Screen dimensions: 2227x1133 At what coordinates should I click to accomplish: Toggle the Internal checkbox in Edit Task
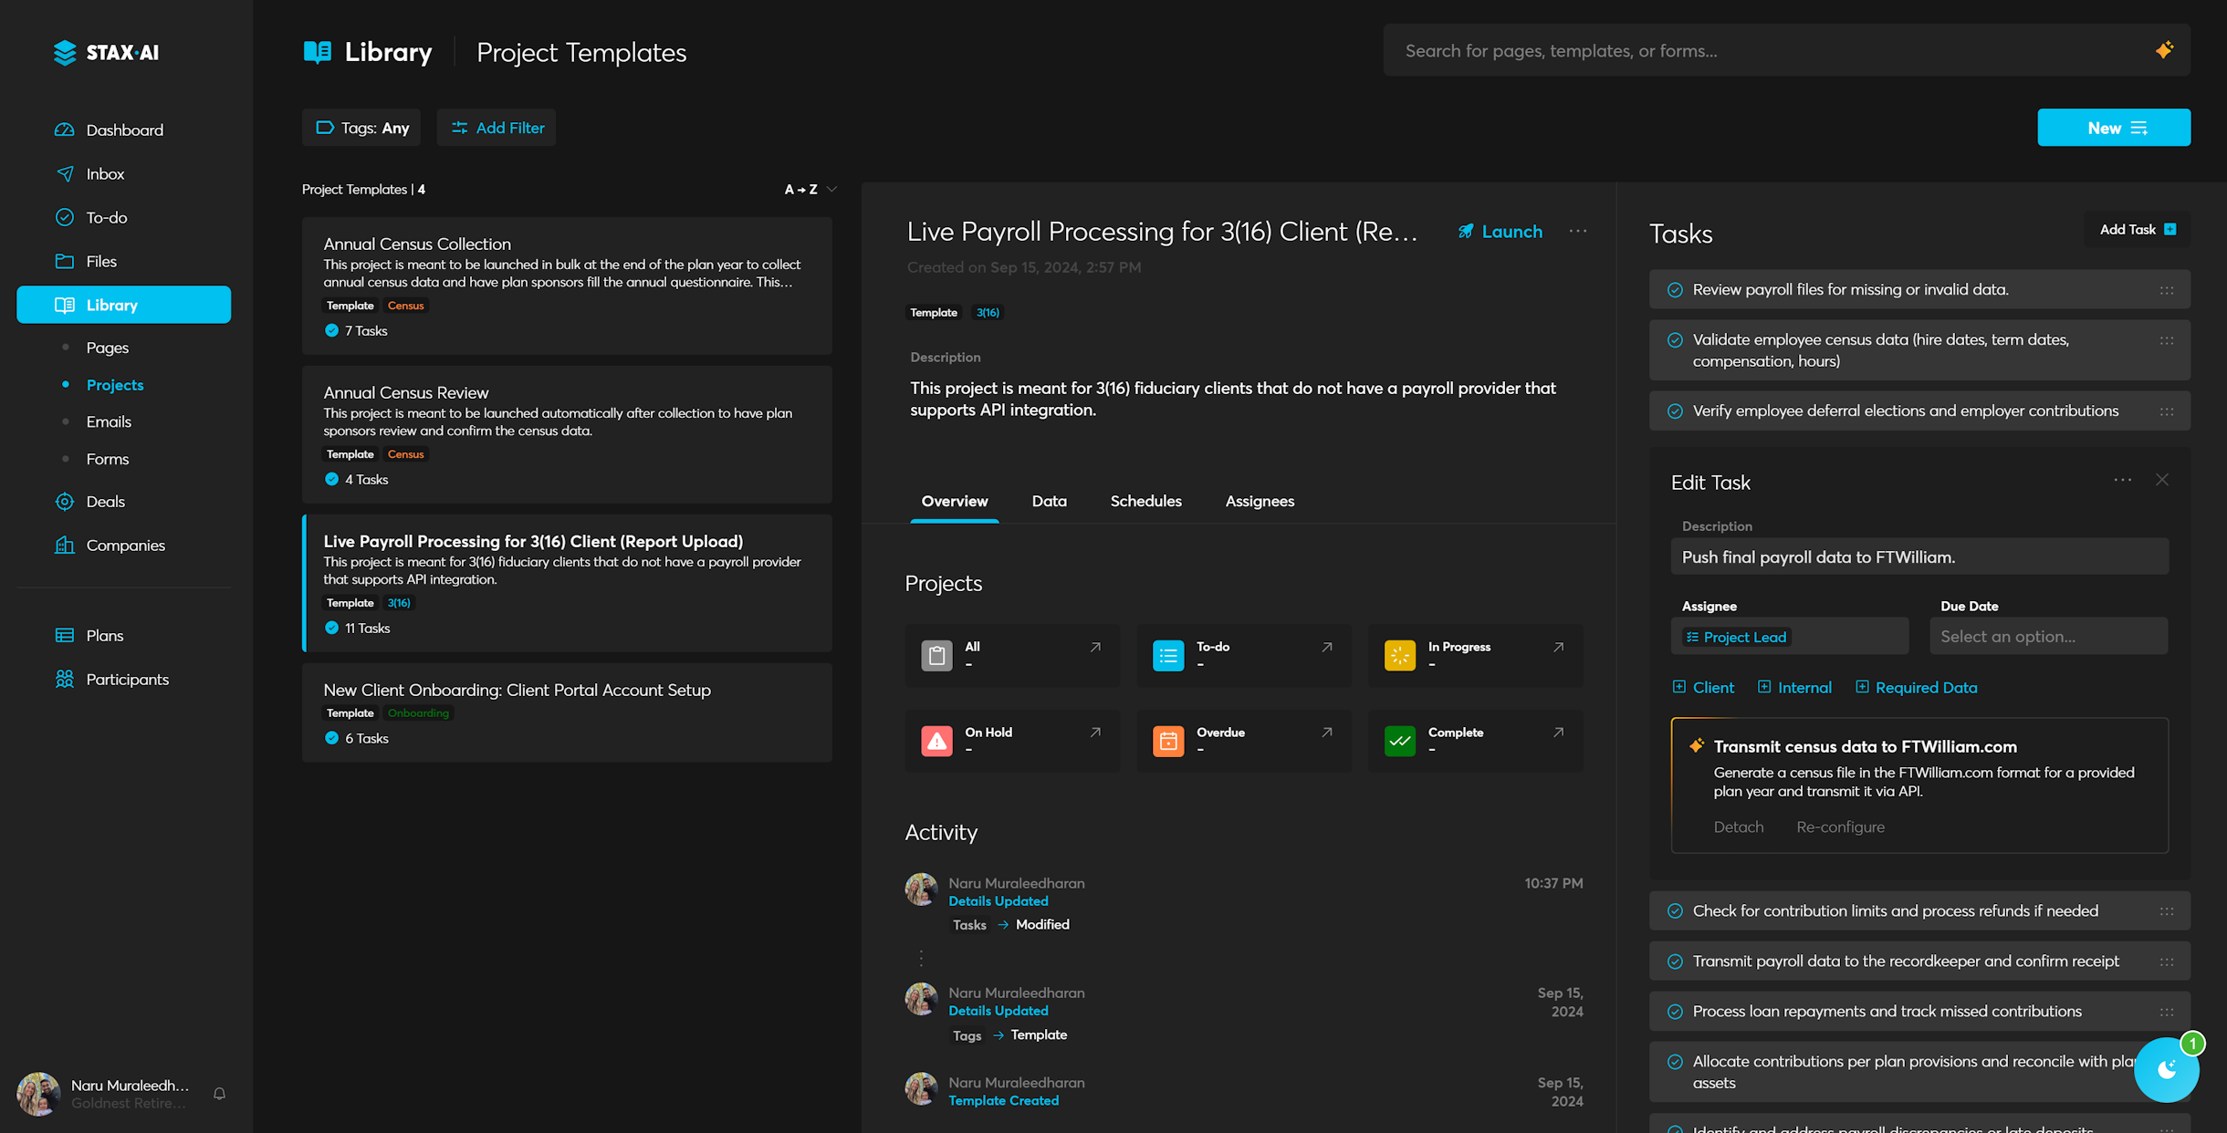click(1763, 687)
